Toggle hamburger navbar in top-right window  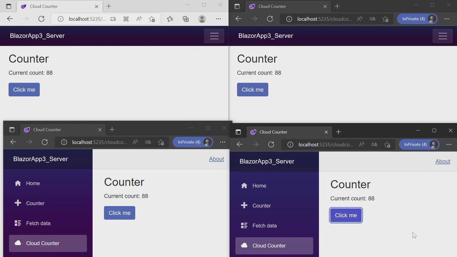[443, 36]
